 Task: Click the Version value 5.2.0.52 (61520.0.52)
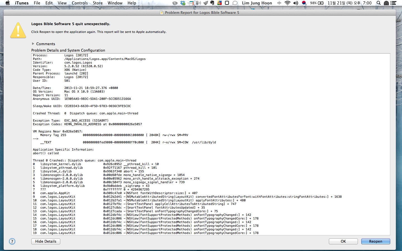83,66
